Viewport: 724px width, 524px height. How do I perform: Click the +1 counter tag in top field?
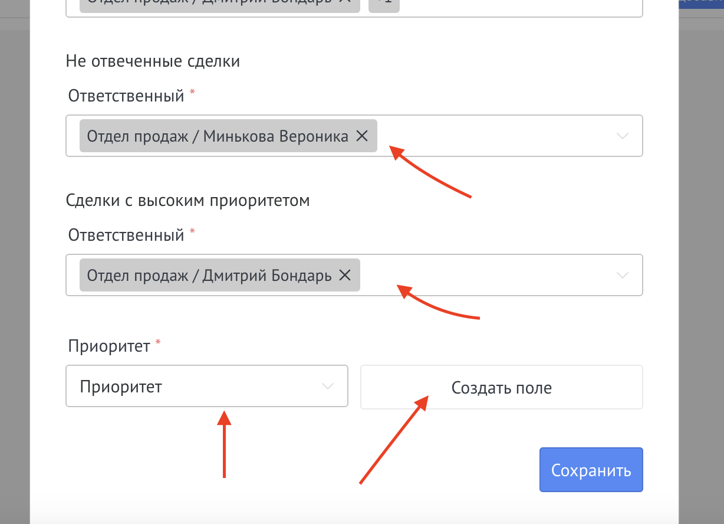[383, 4]
